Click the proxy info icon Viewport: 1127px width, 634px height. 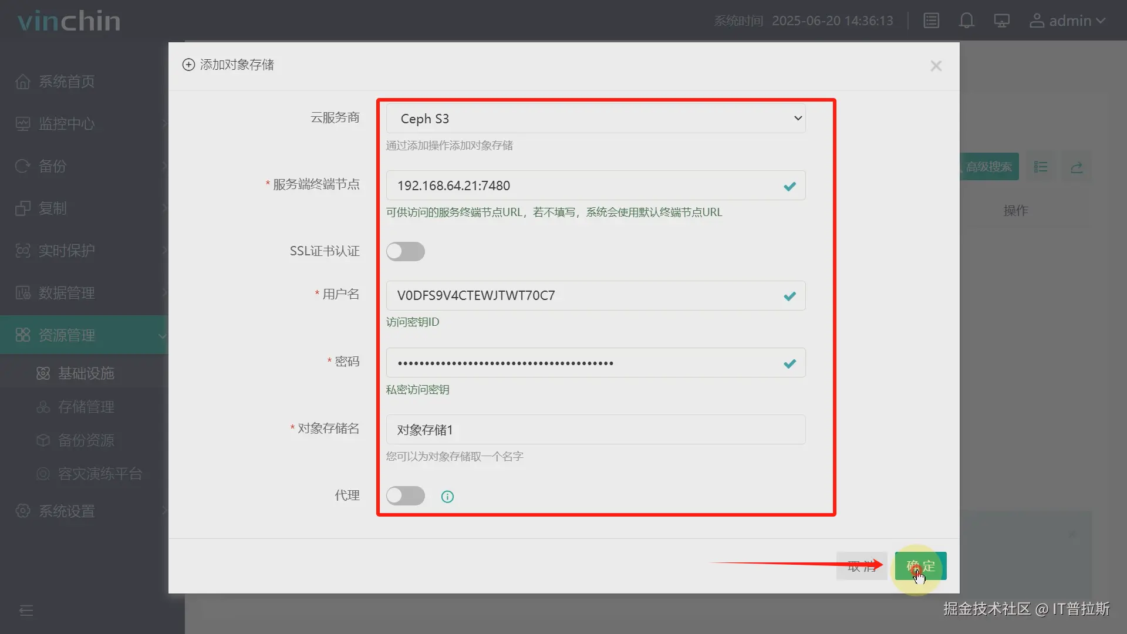coord(447,497)
